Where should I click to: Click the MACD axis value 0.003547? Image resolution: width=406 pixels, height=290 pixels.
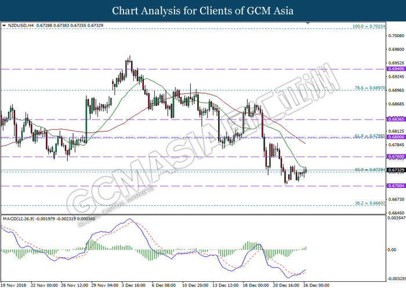coord(396,218)
